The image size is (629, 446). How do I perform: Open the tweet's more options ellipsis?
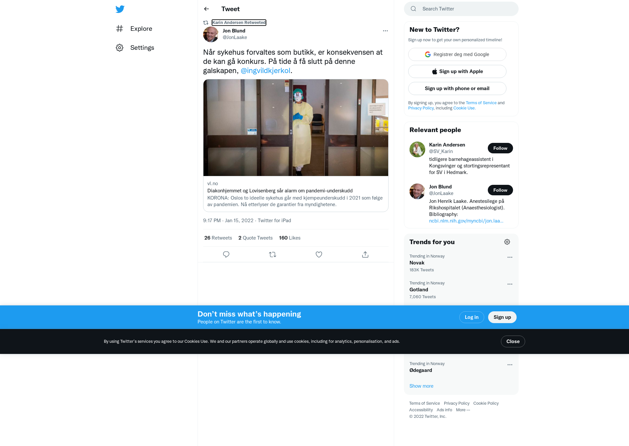coord(385,31)
